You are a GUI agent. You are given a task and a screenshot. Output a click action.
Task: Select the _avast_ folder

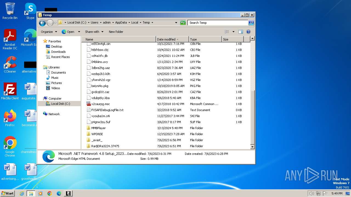click(x=97, y=140)
